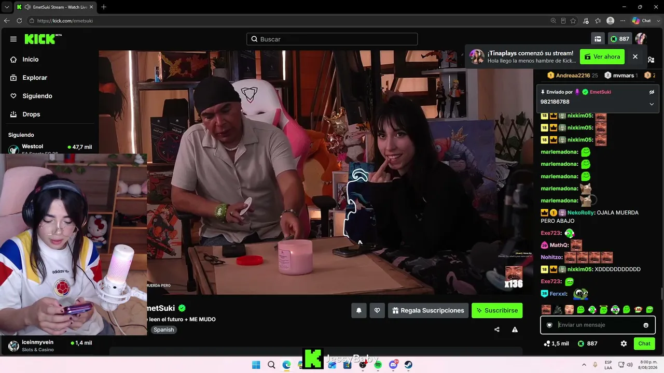Open Andreaa2216 in the gift leaderboard
Viewport: 664px width, 373px height.
[x=573, y=75]
